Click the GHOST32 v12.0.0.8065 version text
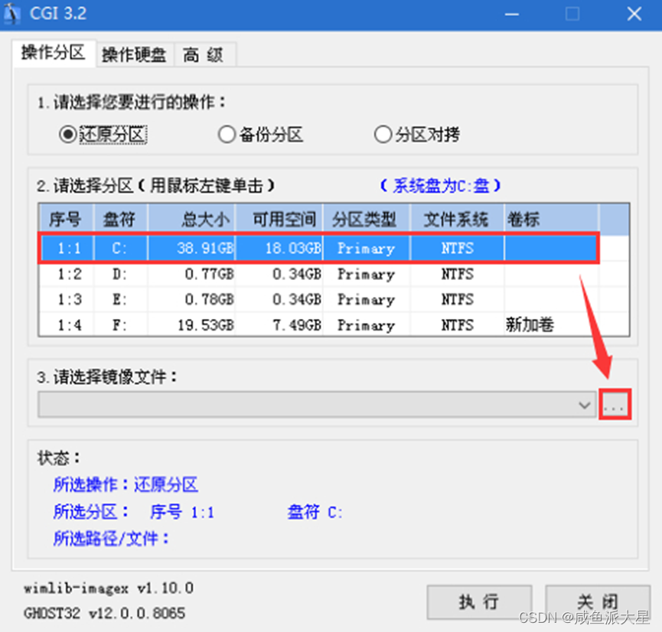 click(x=104, y=613)
